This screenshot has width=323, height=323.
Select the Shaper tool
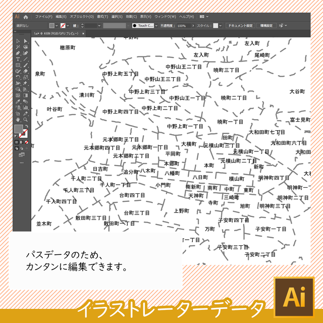18,71
